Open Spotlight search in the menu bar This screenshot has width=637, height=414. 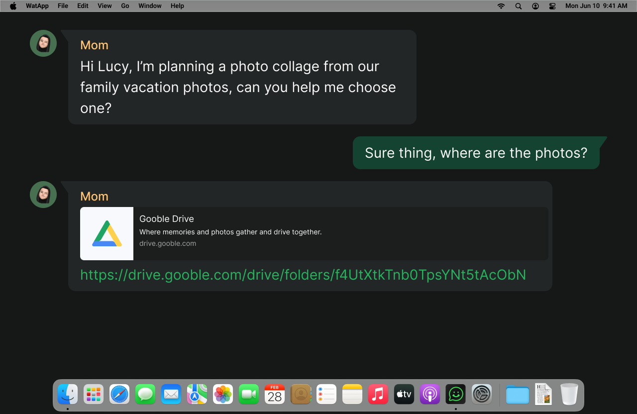point(519,6)
